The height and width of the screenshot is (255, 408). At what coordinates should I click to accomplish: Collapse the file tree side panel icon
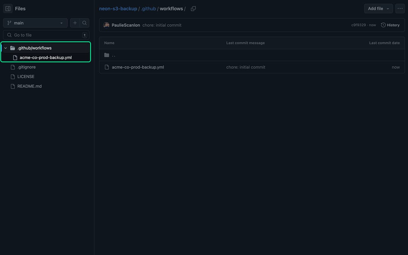coord(8,8)
